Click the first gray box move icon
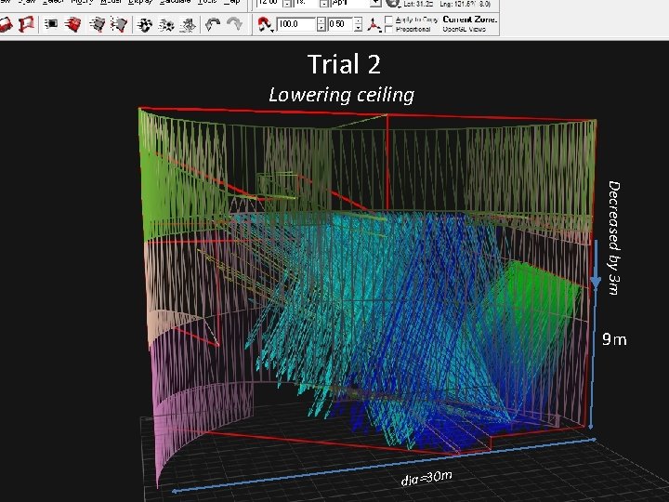669x502 pixels. pyautogui.click(x=98, y=24)
